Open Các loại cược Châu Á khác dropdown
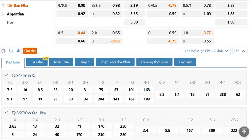The height and width of the screenshot is (140, 249). tap(206, 51)
